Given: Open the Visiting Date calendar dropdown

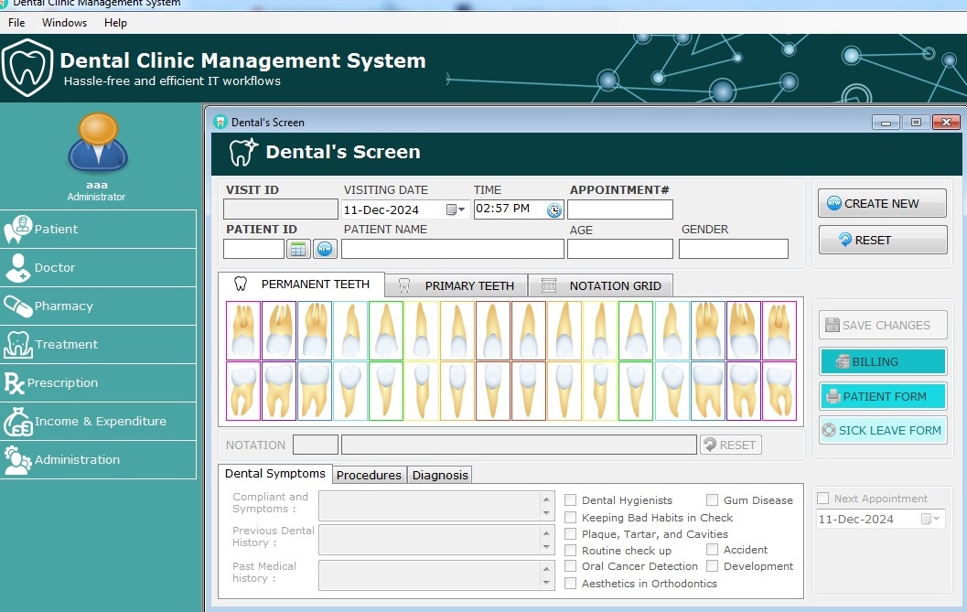Looking at the screenshot, I should (x=456, y=209).
